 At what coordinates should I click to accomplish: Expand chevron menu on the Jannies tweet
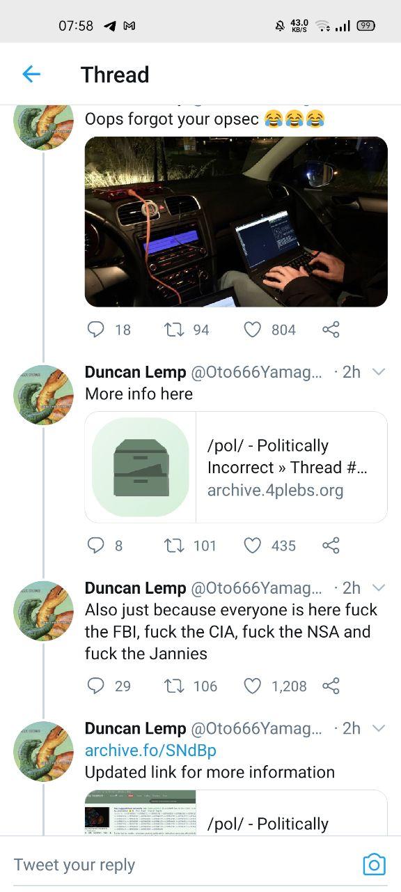(x=379, y=588)
